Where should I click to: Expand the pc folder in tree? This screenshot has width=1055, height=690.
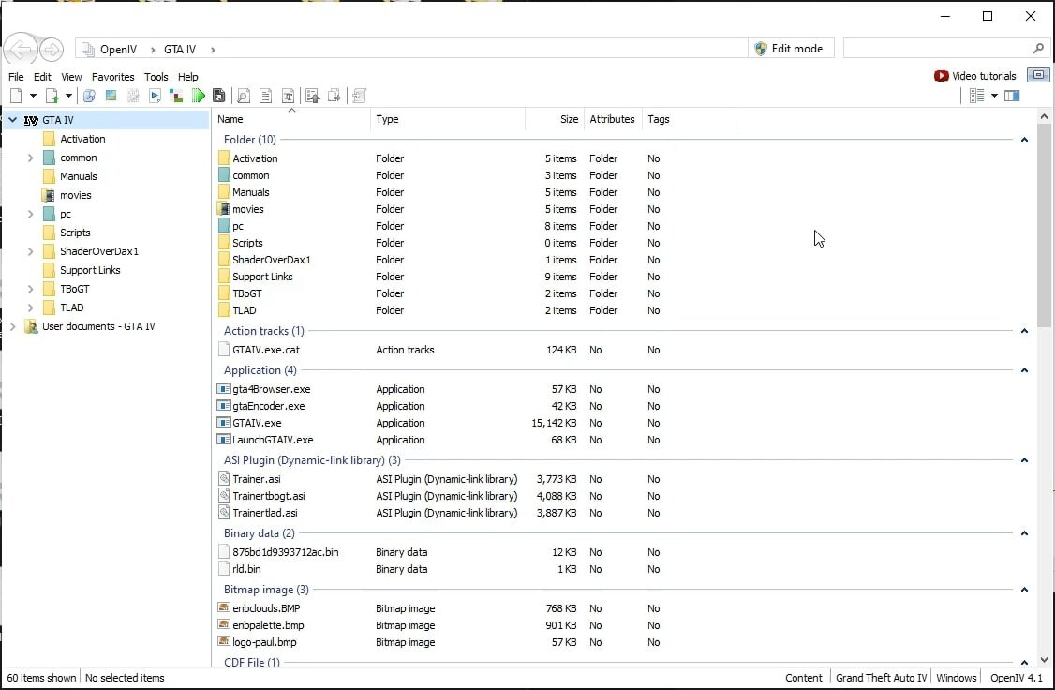30,214
